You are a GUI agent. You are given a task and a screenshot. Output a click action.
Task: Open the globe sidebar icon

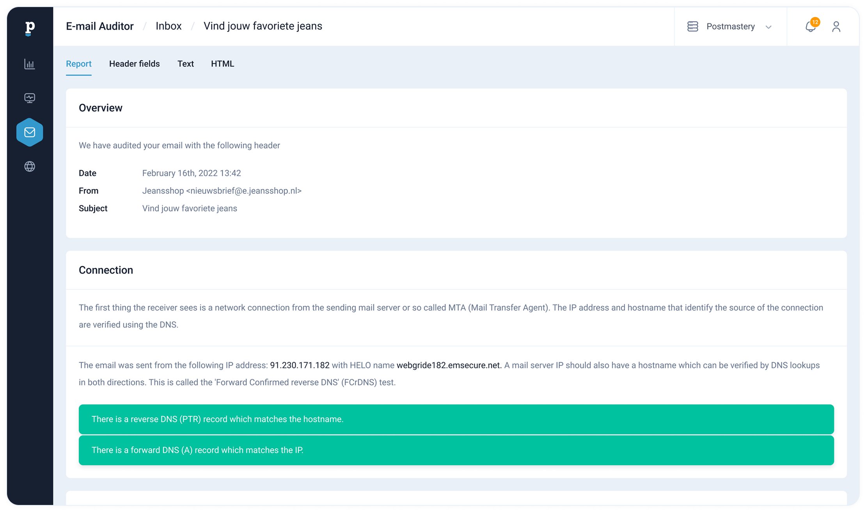coord(30,167)
